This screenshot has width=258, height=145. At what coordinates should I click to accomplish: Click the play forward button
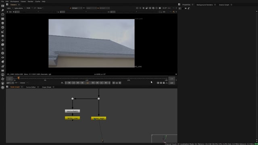point(93,83)
